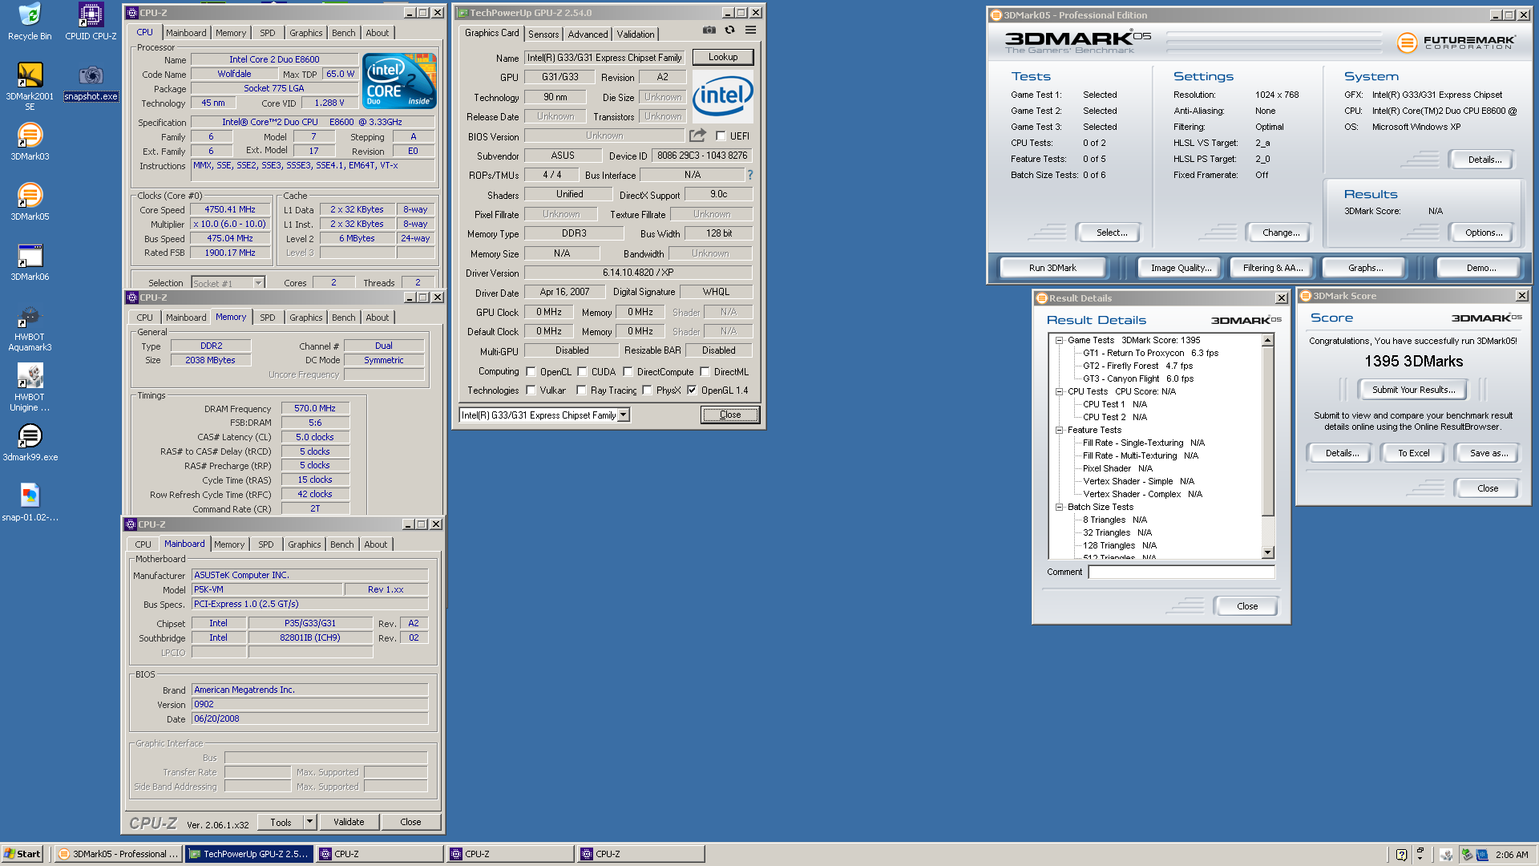Toggle the UEFI checkbox
The width and height of the screenshot is (1539, 866).
pos(721,136)
